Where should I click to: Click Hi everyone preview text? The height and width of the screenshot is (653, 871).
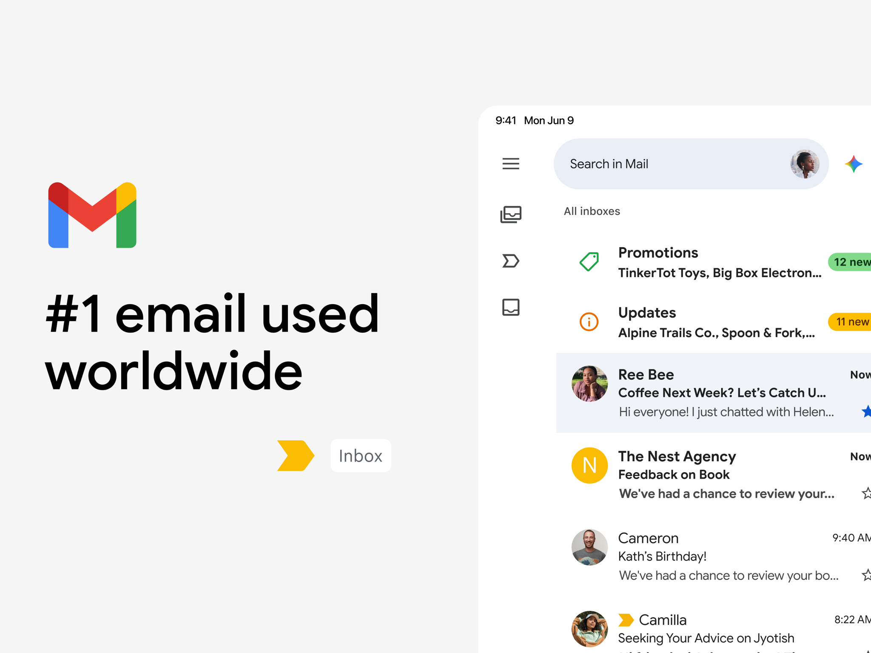pyautogui.click(x=726, y=412)
